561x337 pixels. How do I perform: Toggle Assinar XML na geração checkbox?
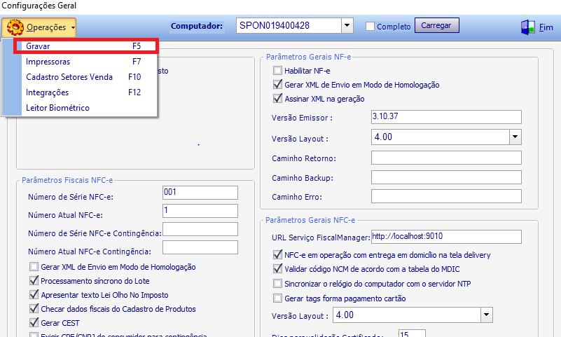tap(277, 98)
